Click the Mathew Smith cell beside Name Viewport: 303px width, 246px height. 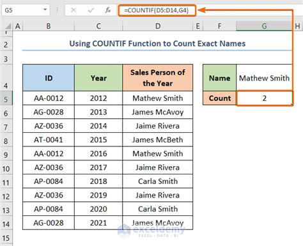[x=264, y=78]
